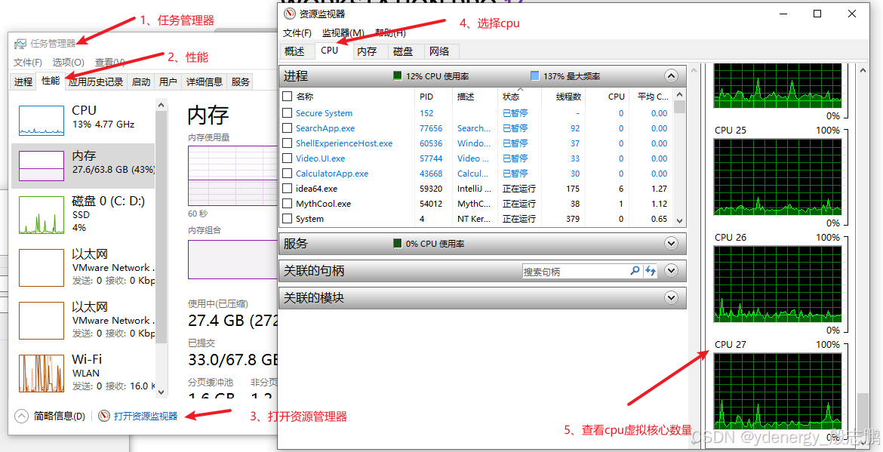883x452 pixels.
Task: Toggle the select-all checkbox beside 名称 header
Action: [288, 97]
